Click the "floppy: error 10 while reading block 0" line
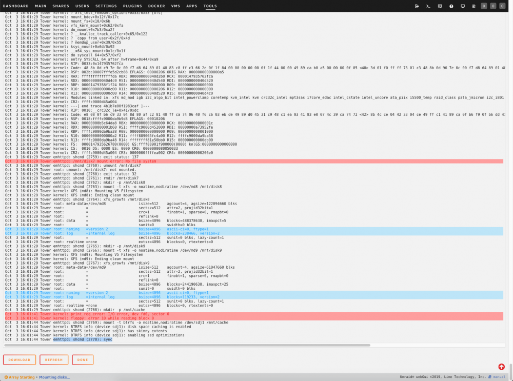This screenshot has width=513, height=381. click(x=254, y=318)
